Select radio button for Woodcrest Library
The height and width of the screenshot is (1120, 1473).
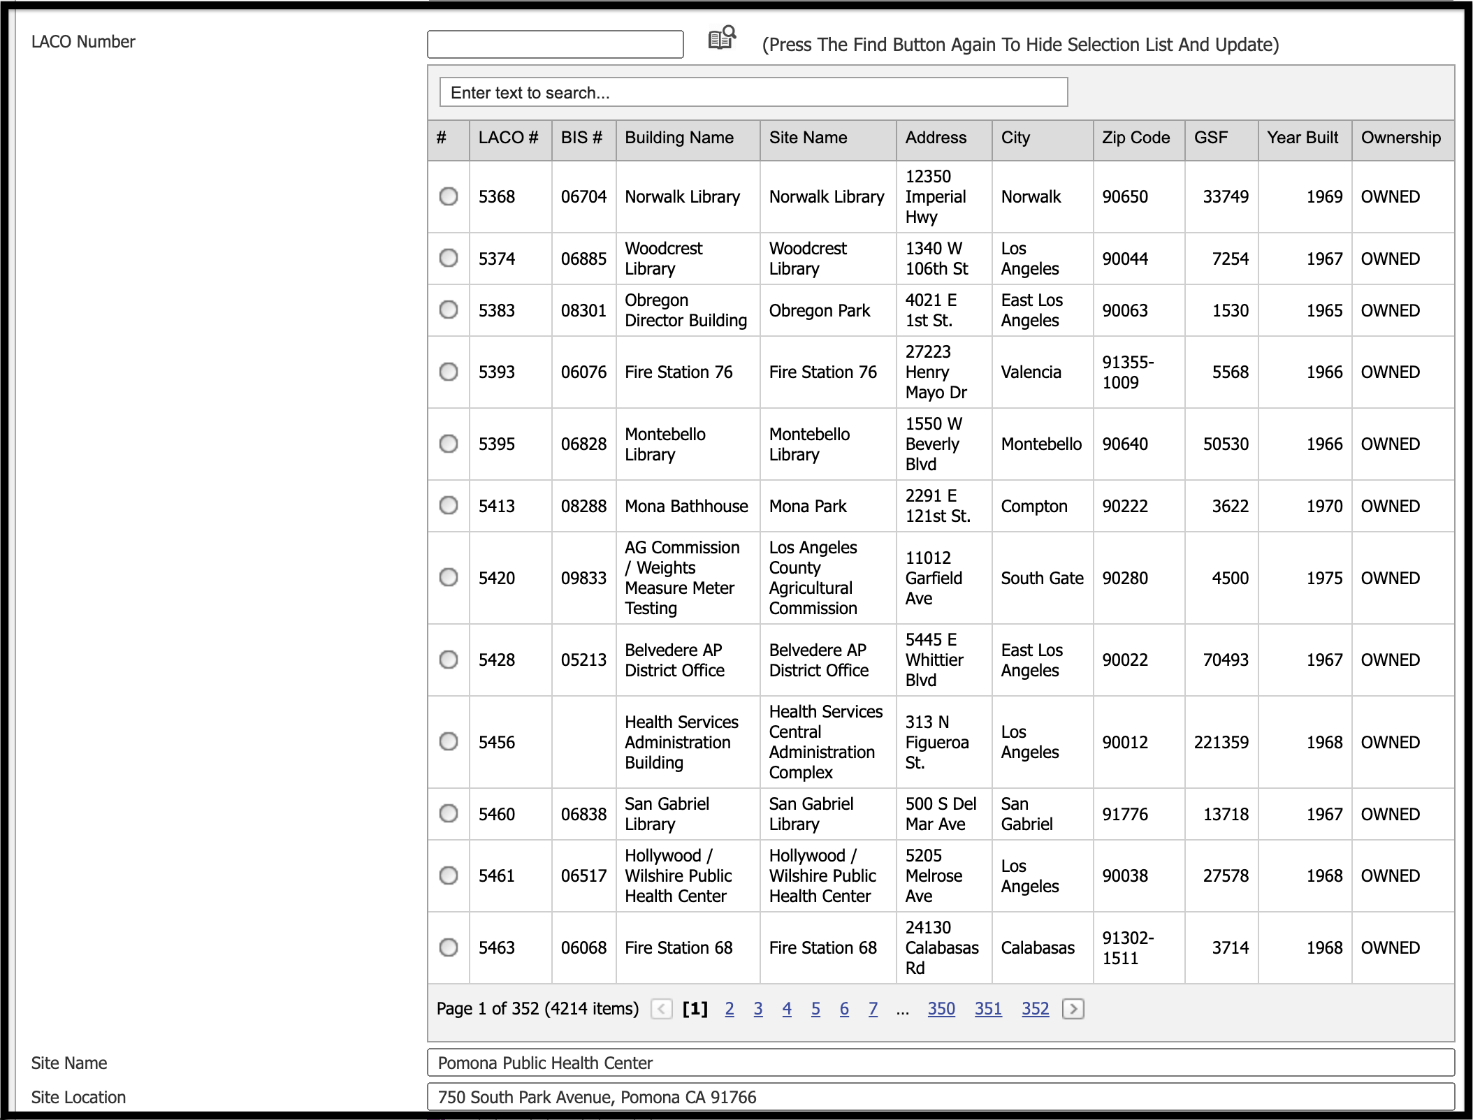[x=449, y=259]
